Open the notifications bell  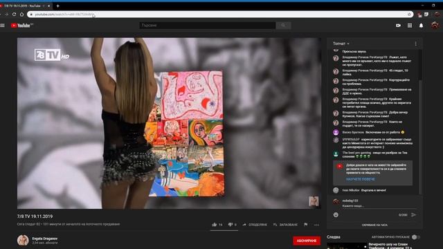pos(421,26)
